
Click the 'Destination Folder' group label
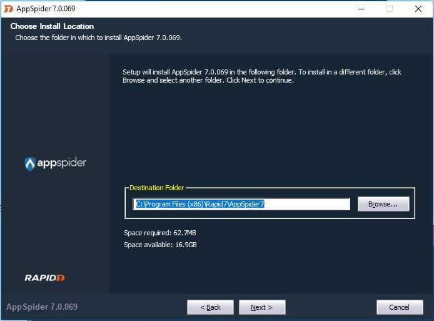pyautogui.click(x=157, y=188)
